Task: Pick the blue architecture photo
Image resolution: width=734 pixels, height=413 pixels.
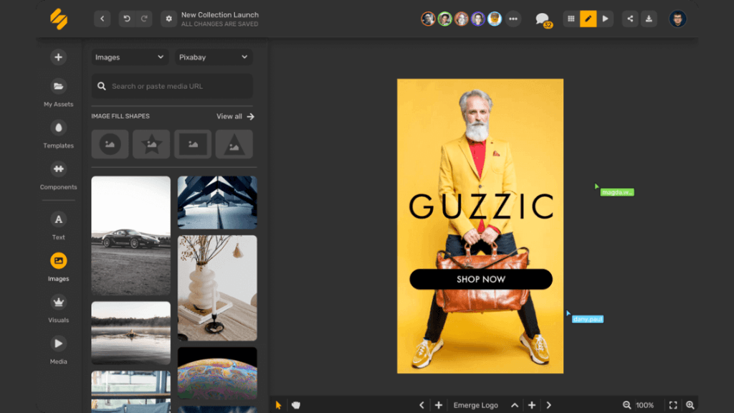Action: [x=217, y=202]
